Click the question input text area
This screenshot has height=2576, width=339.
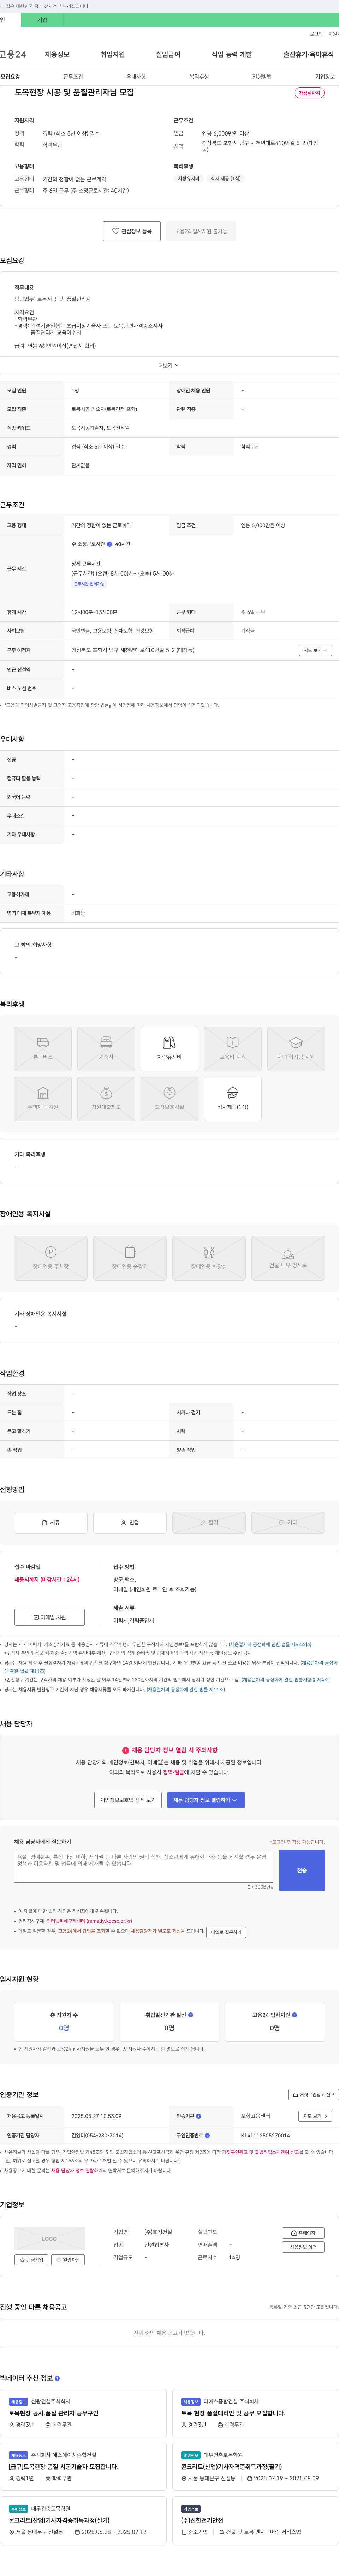tap(144, 1866)
